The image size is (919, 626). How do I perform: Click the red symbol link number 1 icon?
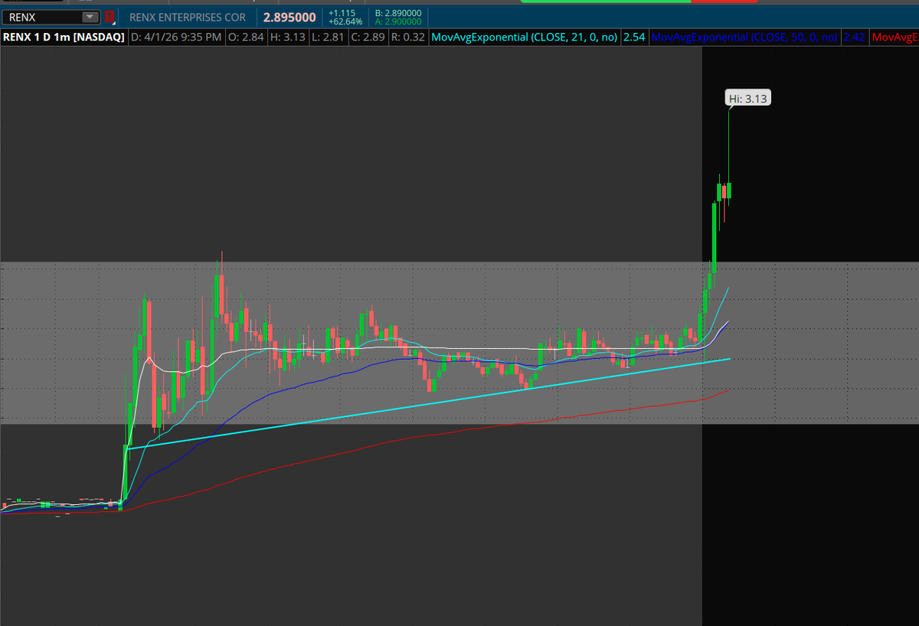pyautogui.click(x=110, y=17)
